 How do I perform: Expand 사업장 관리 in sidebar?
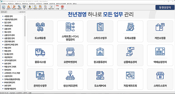(8, 16)
